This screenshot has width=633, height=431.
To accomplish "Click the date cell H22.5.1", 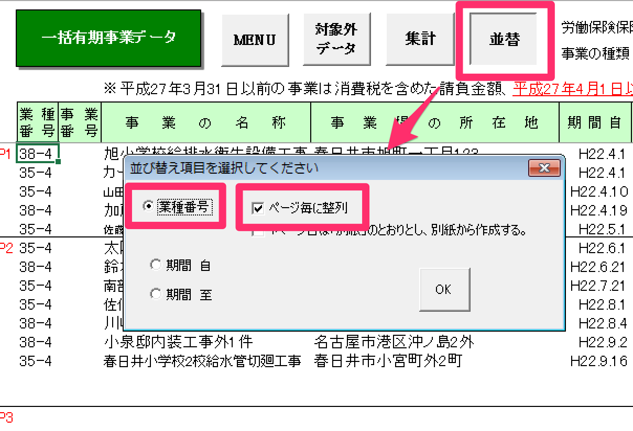I will point(603,229).
